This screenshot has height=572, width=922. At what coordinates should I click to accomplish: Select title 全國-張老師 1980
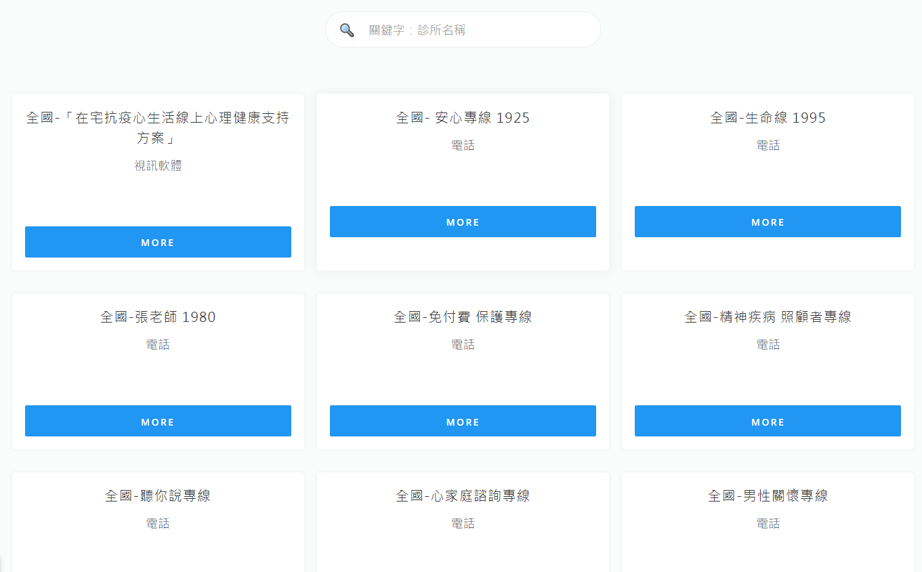(158, 317)
